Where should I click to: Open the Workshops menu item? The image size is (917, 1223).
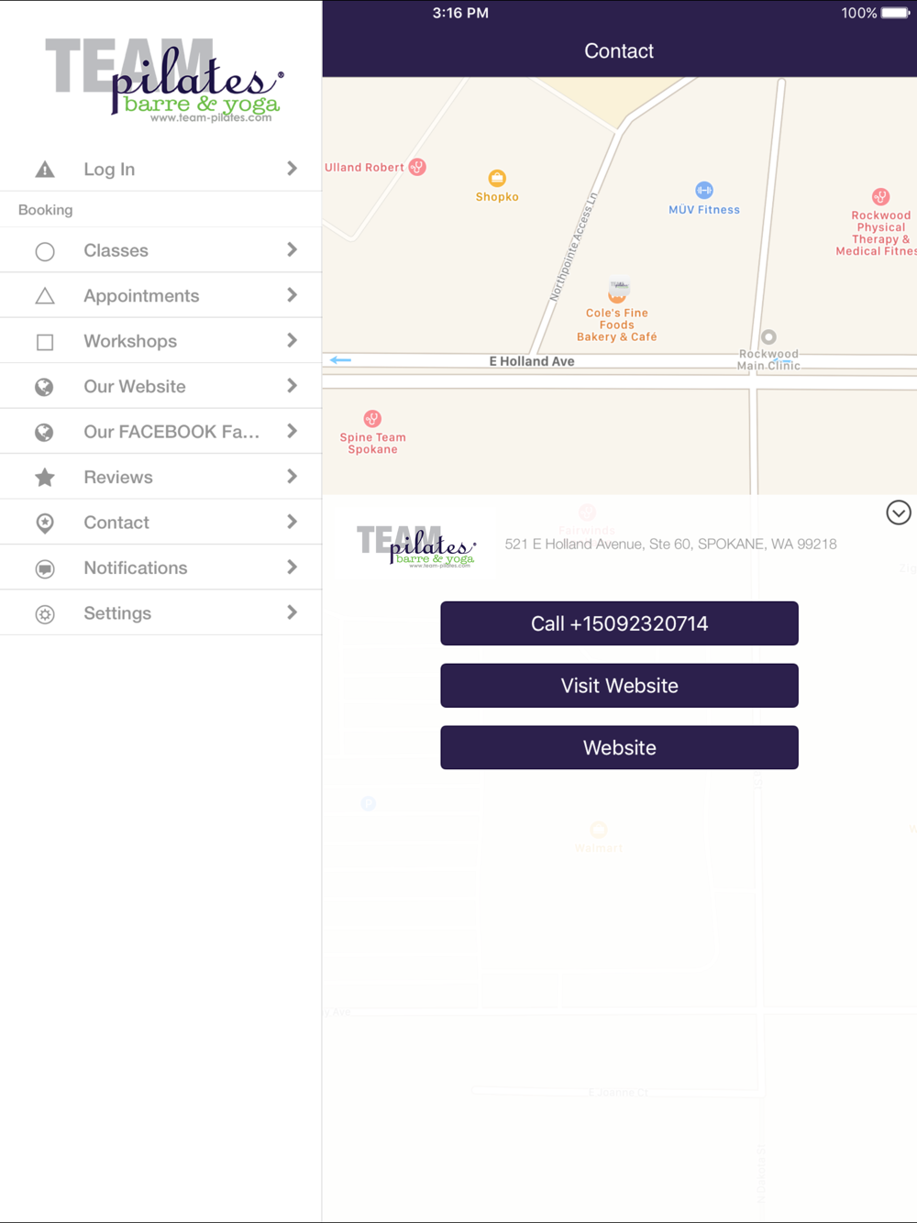(x=160, y=341)
